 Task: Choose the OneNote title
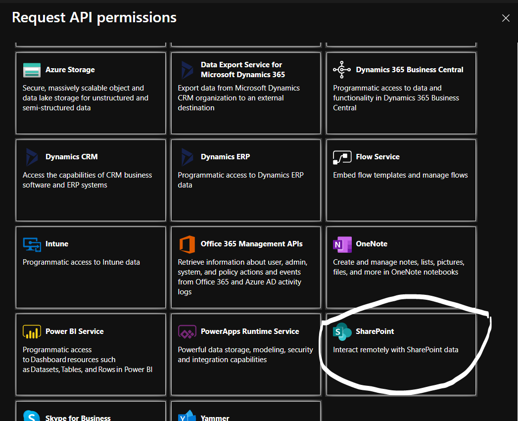(x=372, y=244)
